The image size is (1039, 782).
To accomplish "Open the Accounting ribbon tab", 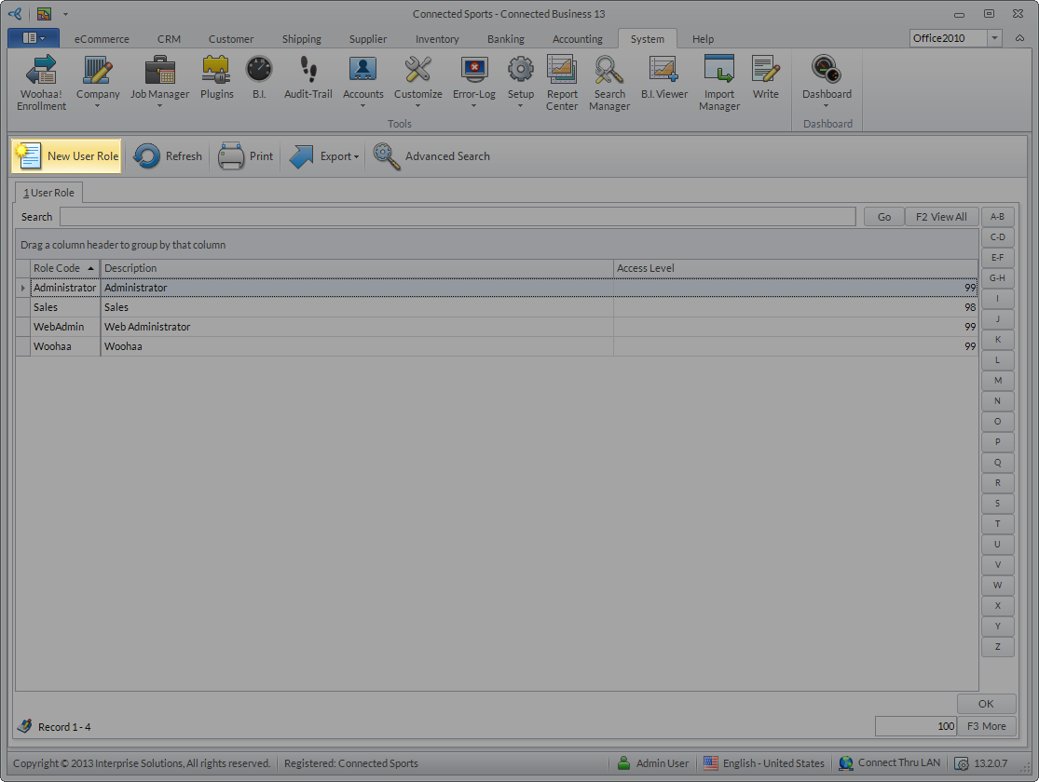I will click(577, 39).
